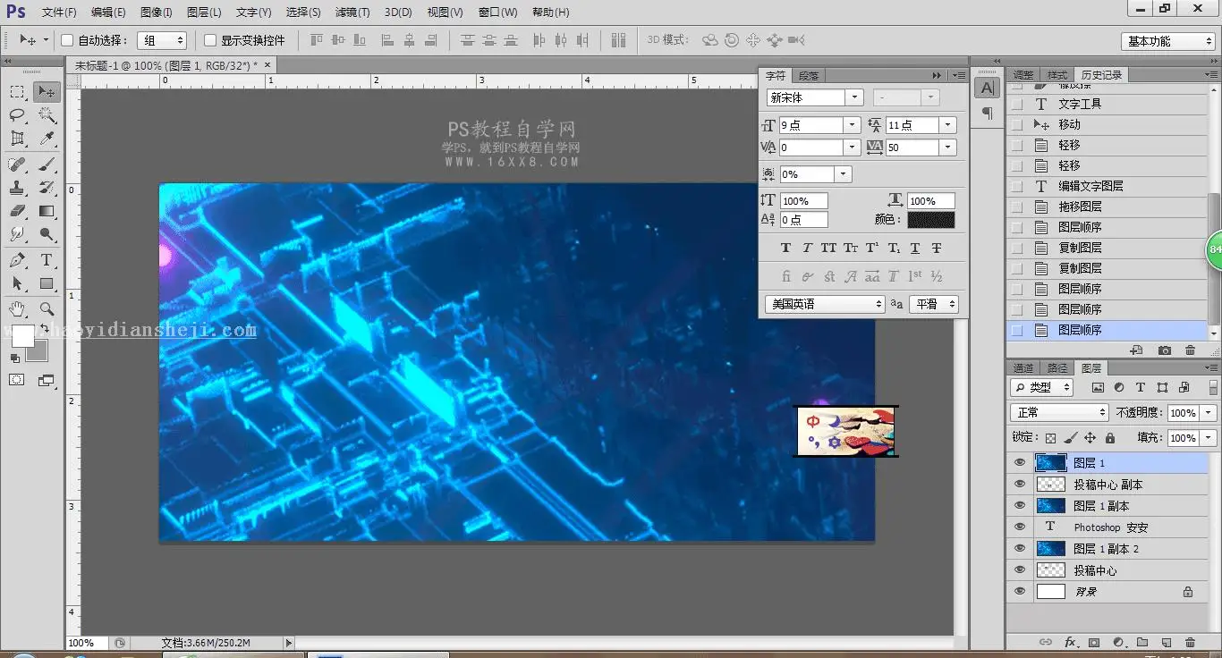Apply underline in Character panel
This screenshot has height=658, width=1222.
click(x=915, y=248)
